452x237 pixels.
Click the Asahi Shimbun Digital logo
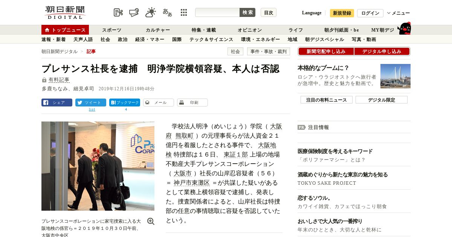point(65,12)
